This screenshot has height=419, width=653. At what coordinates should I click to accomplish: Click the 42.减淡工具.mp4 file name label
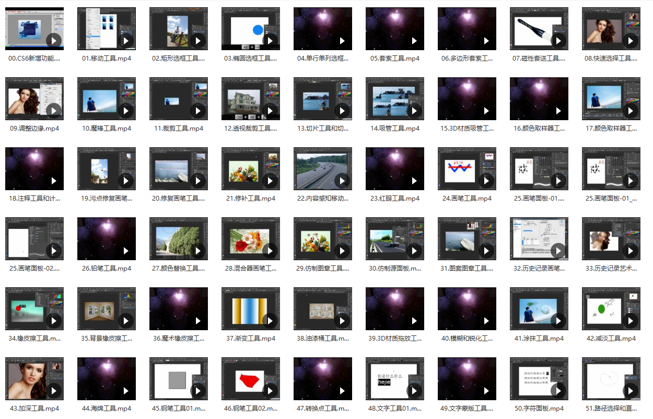611,339
